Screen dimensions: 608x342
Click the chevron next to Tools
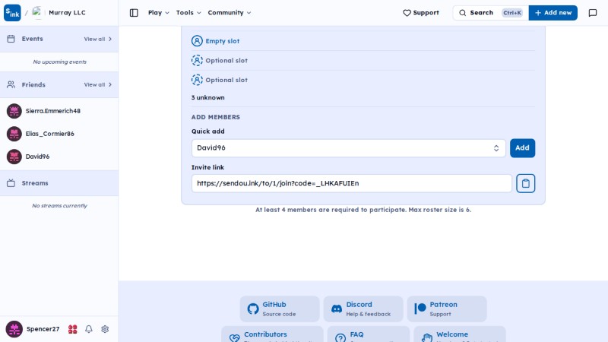(x=199, y=13)
